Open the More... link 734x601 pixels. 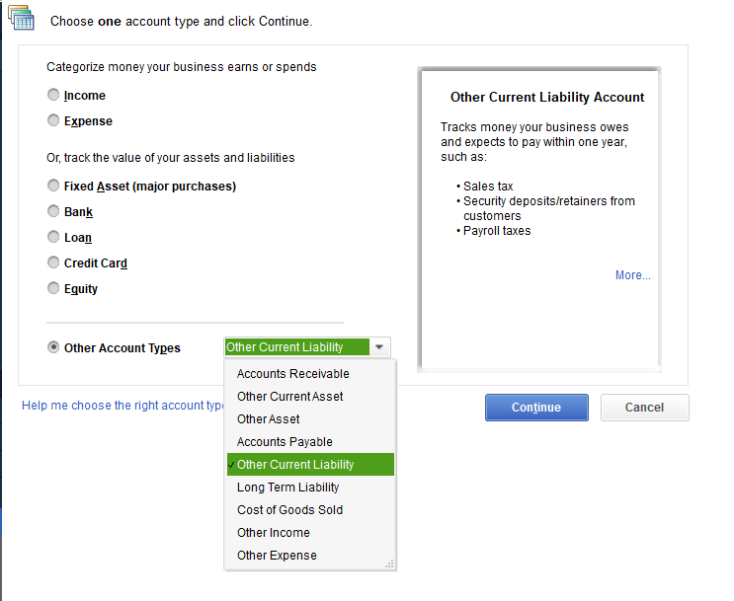point(632,275)
